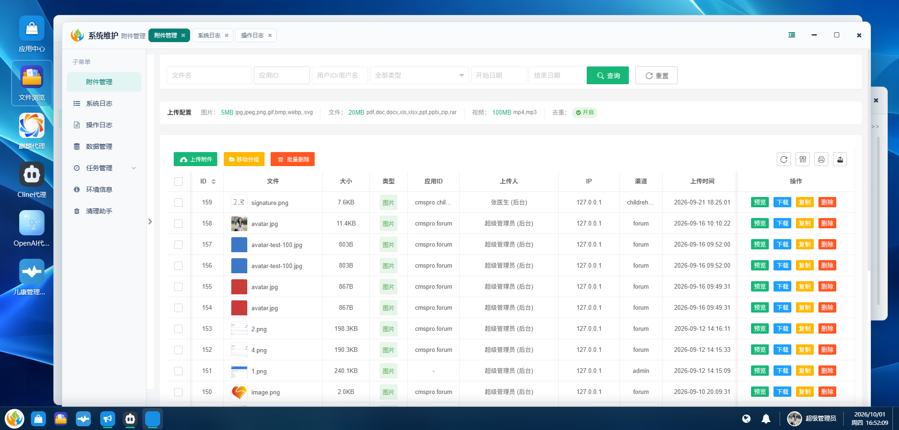Open 清理助手 in the sidebar
Image resolution: width=899 pixels, height=430 pixels.
104,211
